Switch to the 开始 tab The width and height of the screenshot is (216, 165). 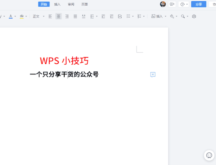pos(44,4)
